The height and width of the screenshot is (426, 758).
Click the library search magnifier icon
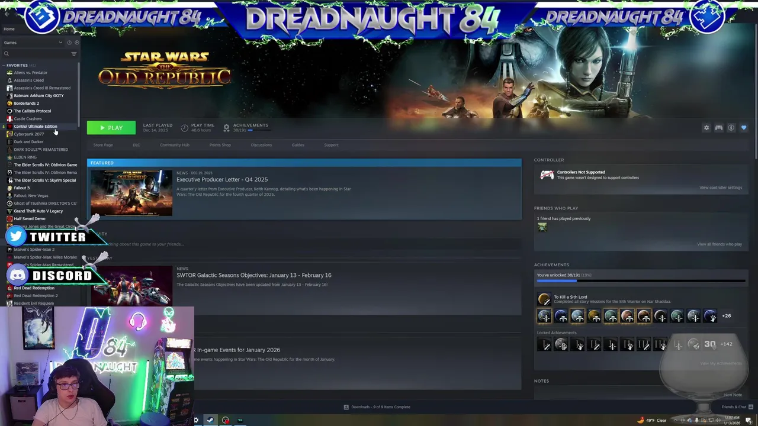[7, 54]
